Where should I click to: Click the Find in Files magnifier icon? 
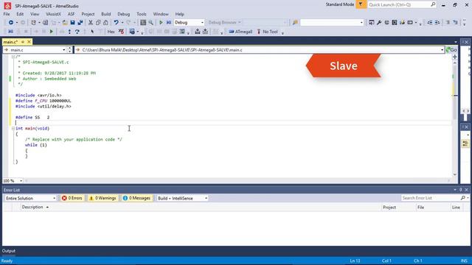point(150,23)
